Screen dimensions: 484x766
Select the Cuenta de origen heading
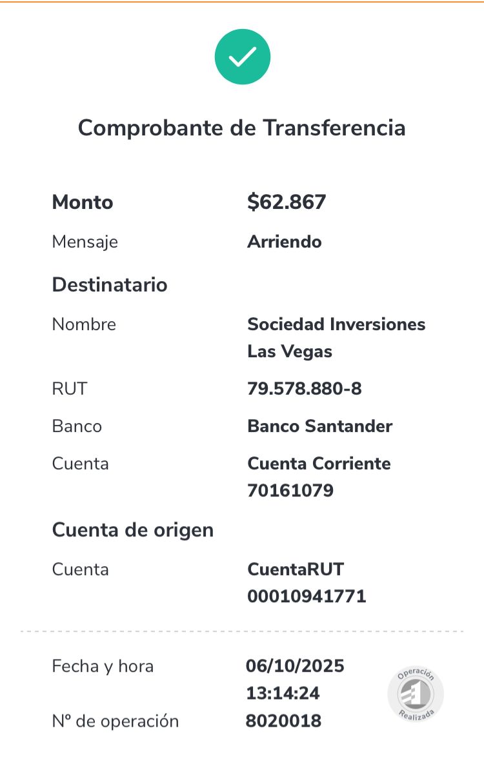pyautogui.click(x=133, y=531)
